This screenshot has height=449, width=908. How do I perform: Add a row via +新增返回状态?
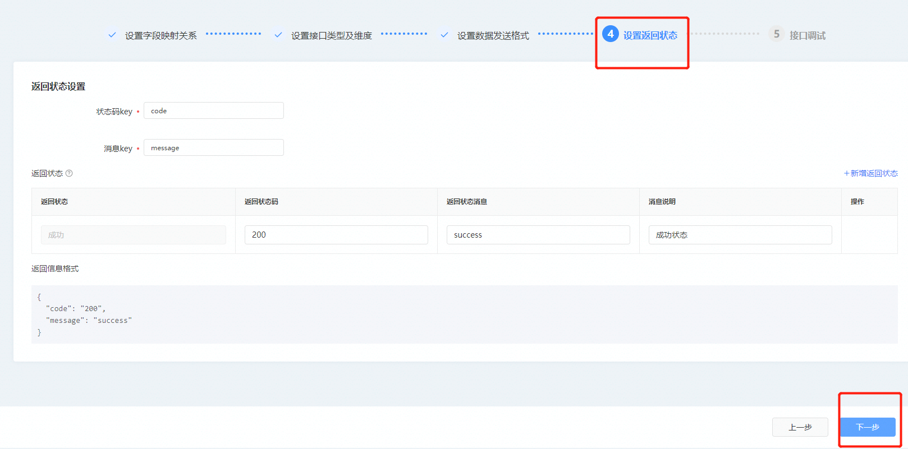point(871,173)
